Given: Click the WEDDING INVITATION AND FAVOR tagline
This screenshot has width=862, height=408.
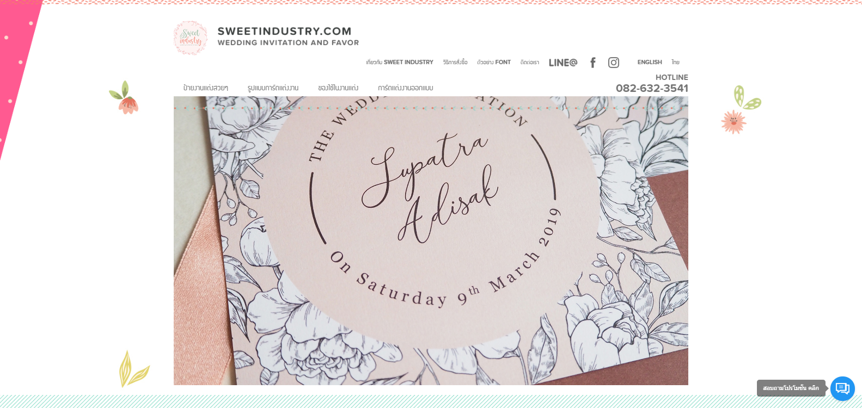Looking at the screenshot, I should (x=288, y=42).
